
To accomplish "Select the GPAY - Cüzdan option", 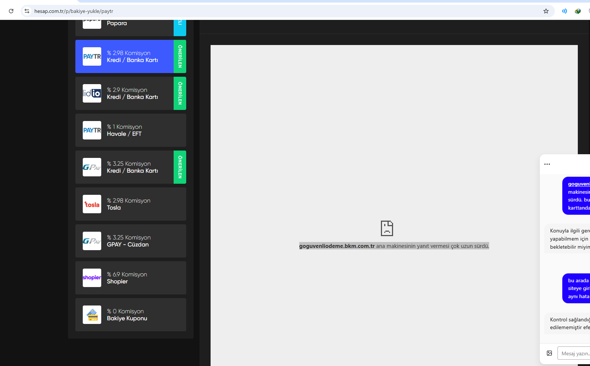I will [x=131, y=241].
